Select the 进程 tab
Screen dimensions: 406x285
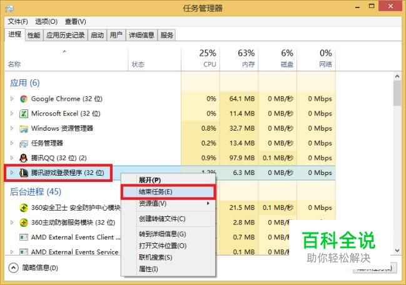point(14,34)
